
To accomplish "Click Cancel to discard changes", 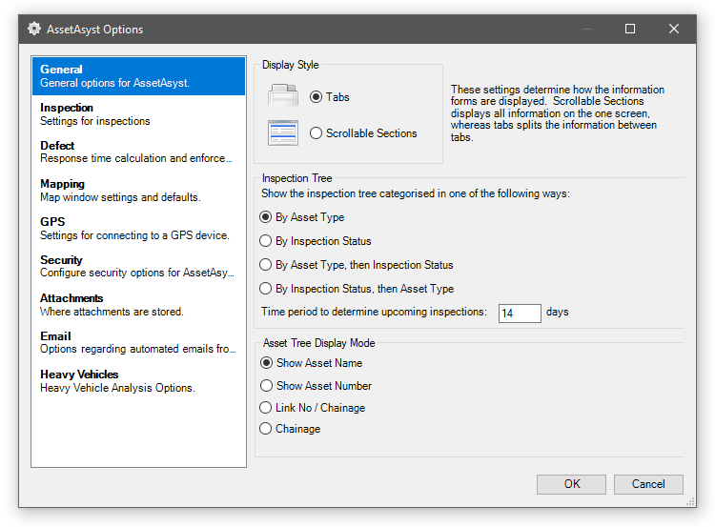I will (x=648, y=484).
